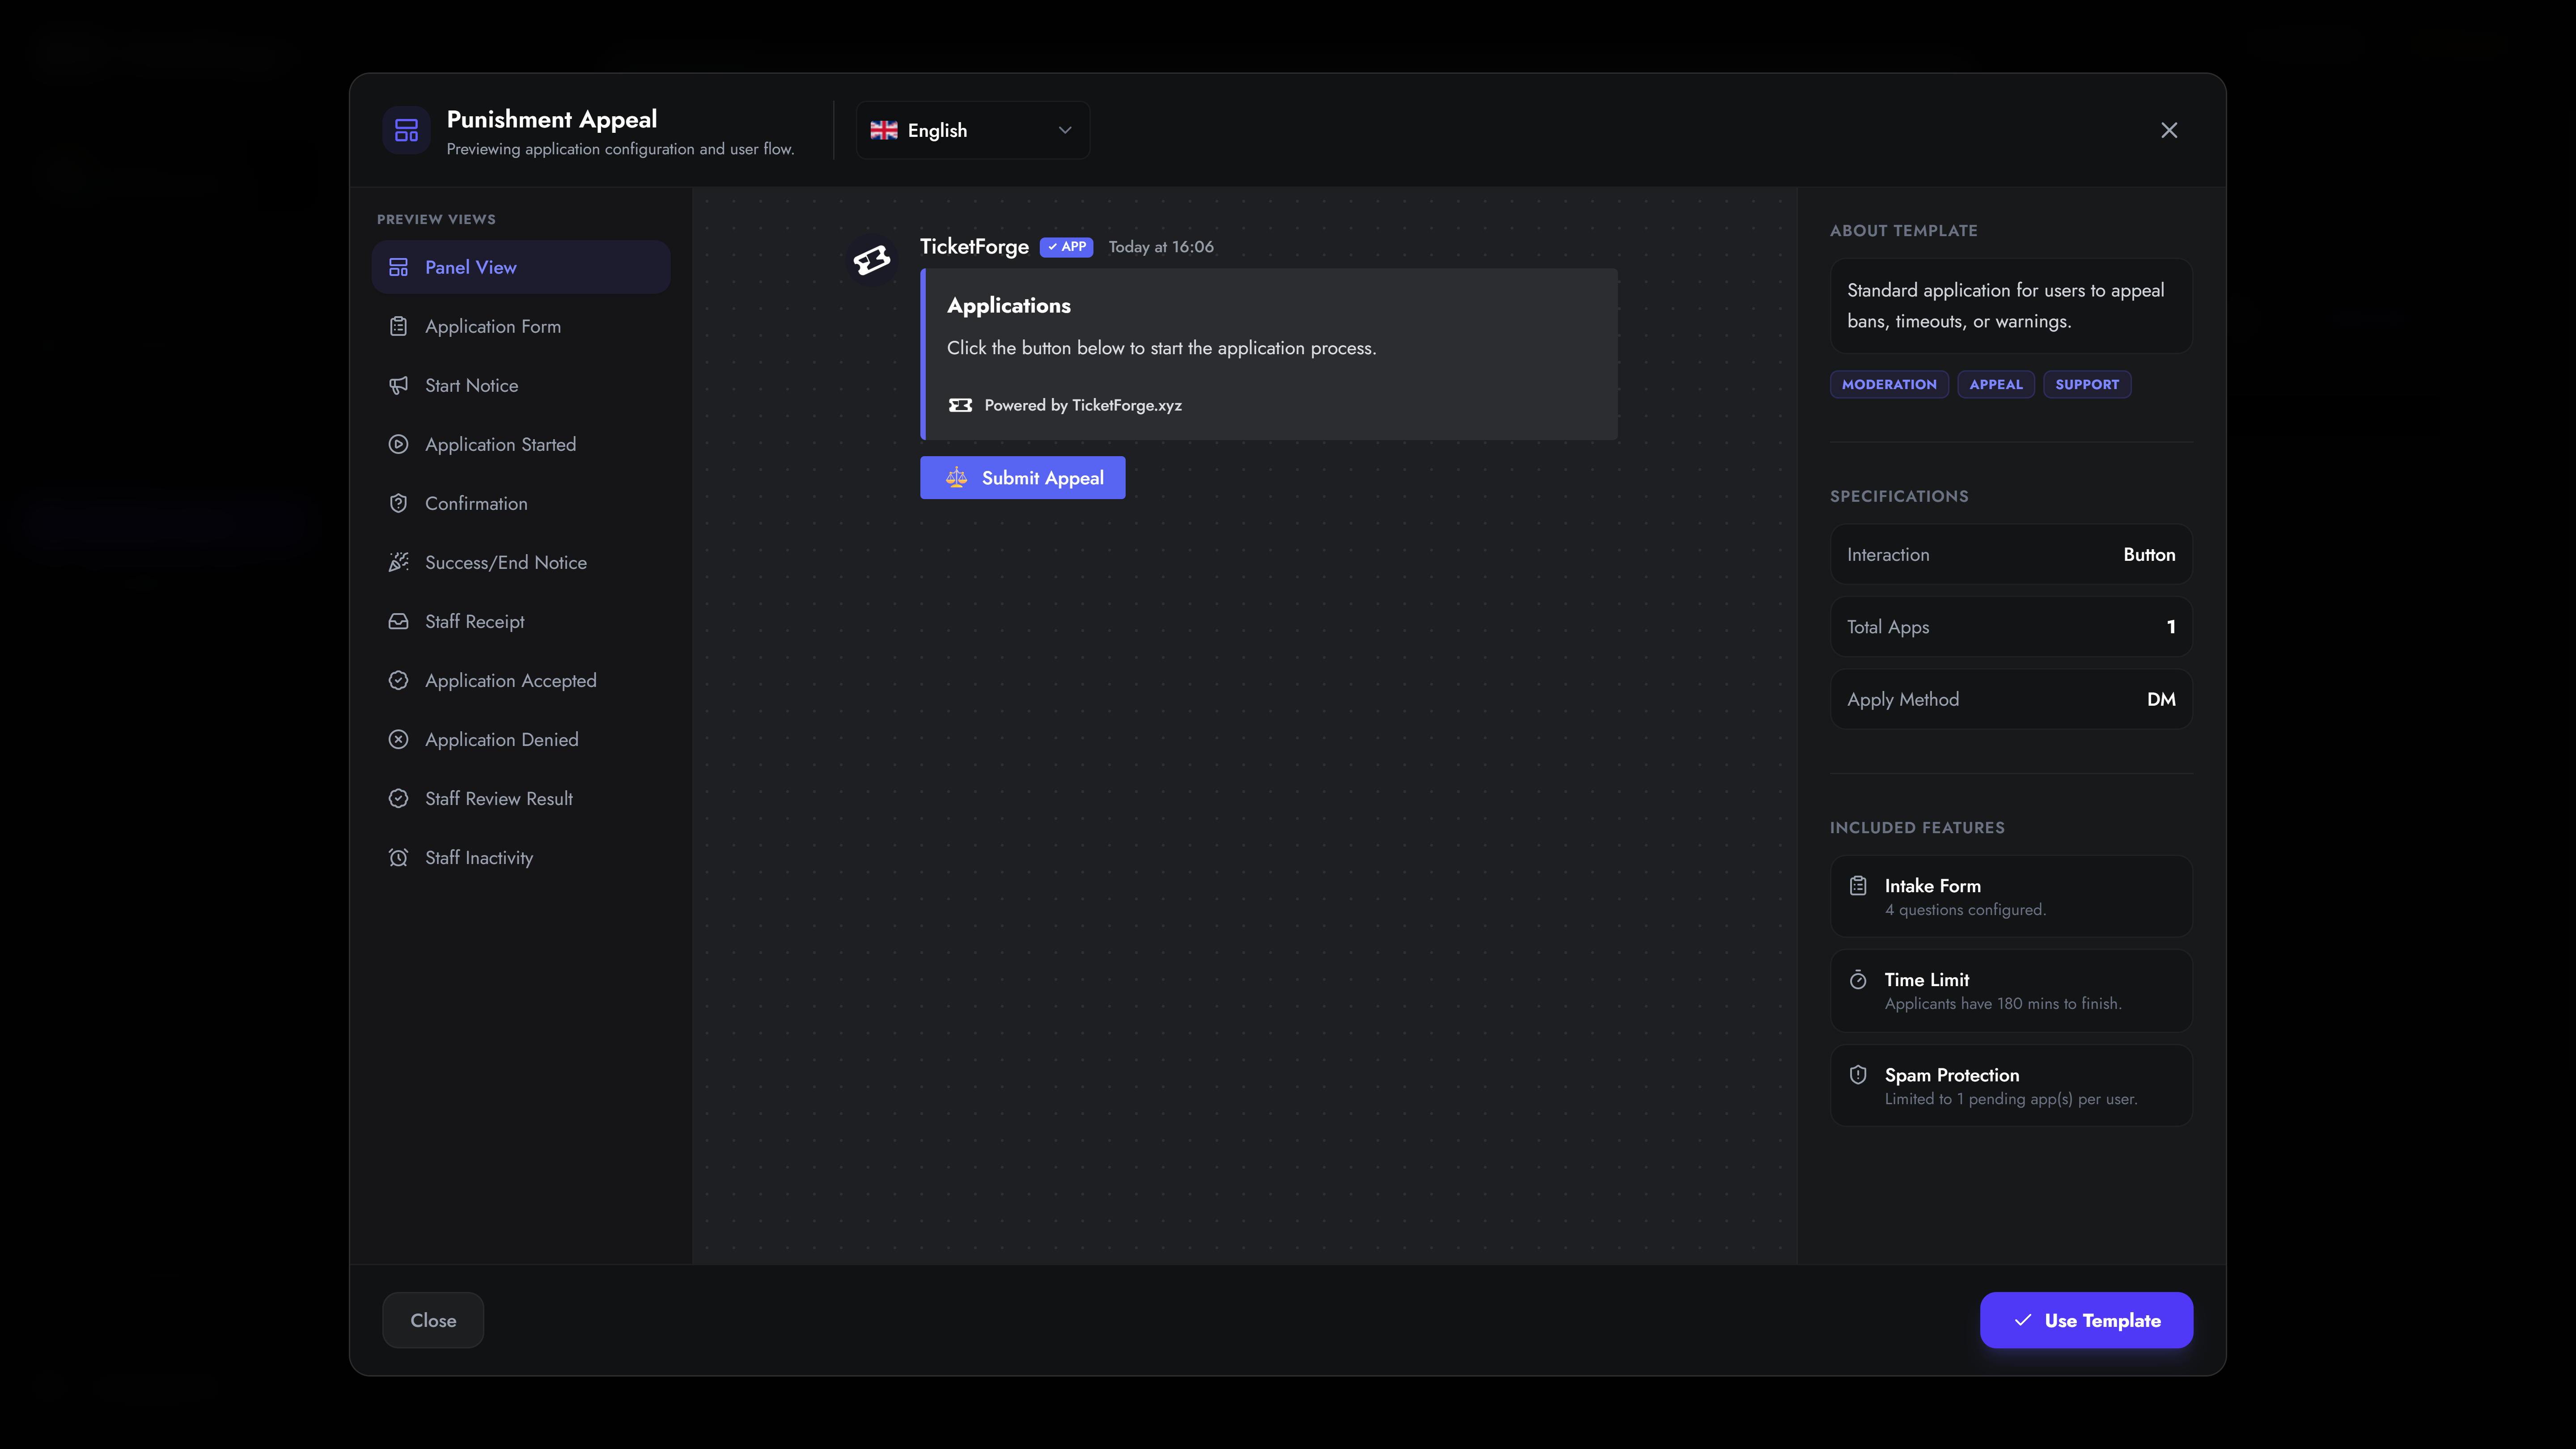
Task: Switch to the Start Notice view
Action: click(x=520, y=385)
